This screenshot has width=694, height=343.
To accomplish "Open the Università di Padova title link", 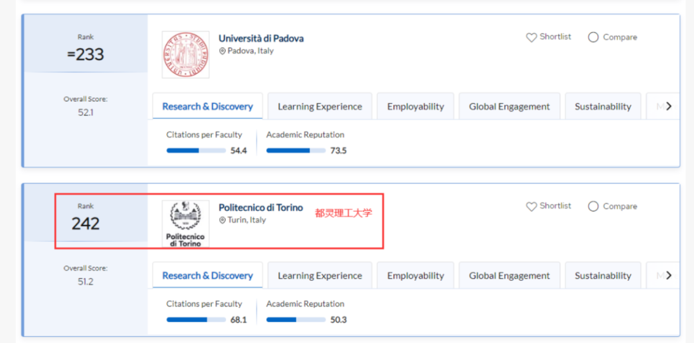I will point(261,38).
